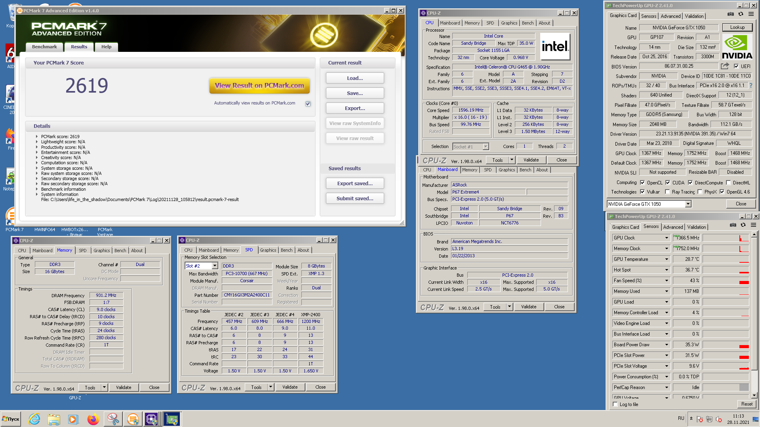760x427 pixels.
Task: Show hidden tray icons arrow
Action: tap(691, 419)
